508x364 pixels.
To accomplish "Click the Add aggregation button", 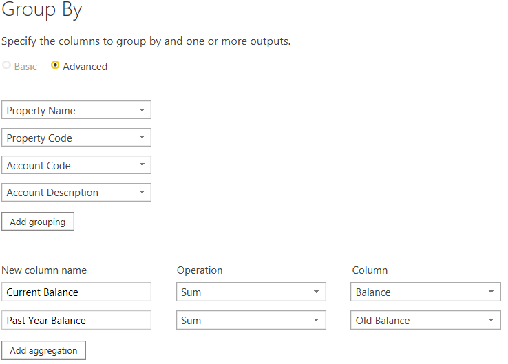I will pyautogui.click(x=44, y=350).
